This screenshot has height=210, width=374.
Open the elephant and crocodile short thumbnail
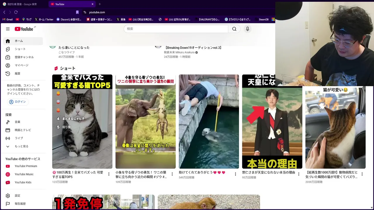click(x=146, y=122)
